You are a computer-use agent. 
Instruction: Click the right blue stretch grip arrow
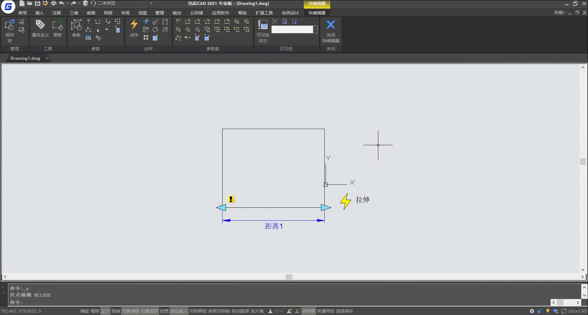coord(326,208)
